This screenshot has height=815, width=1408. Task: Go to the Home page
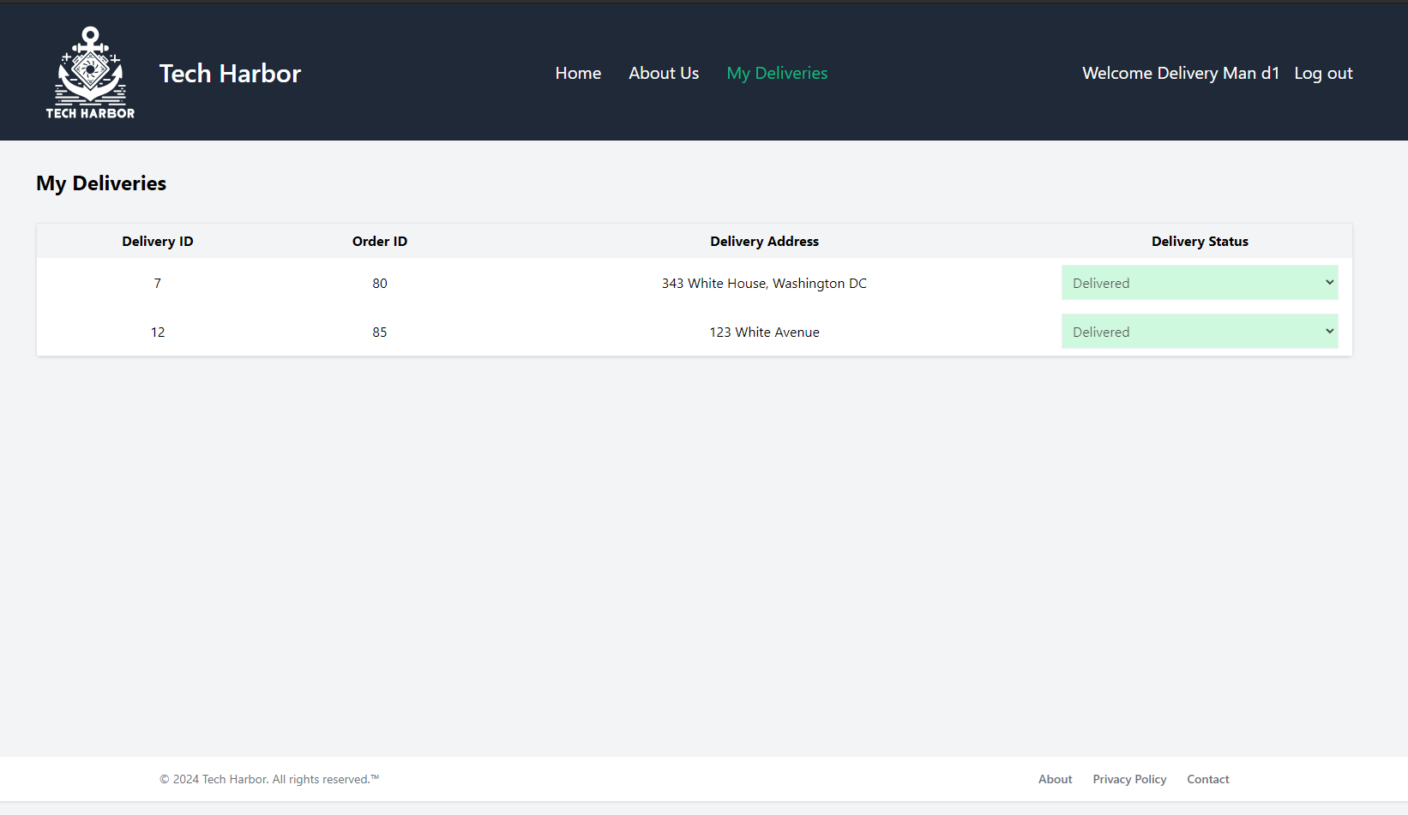(578, 74)
